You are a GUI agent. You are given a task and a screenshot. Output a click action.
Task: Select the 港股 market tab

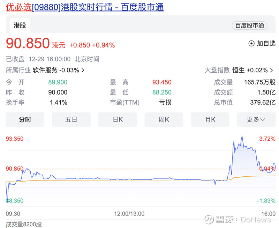tap(19, 25)
